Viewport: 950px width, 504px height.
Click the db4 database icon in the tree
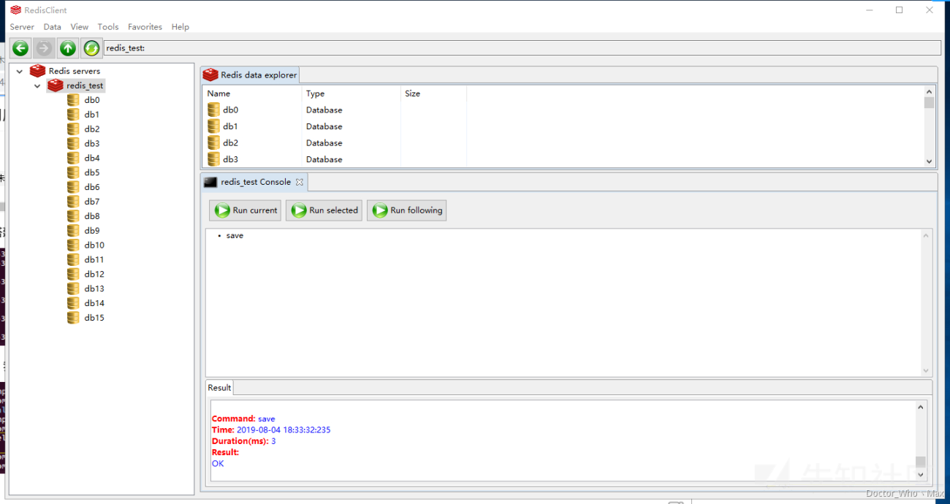pos(73,158)
